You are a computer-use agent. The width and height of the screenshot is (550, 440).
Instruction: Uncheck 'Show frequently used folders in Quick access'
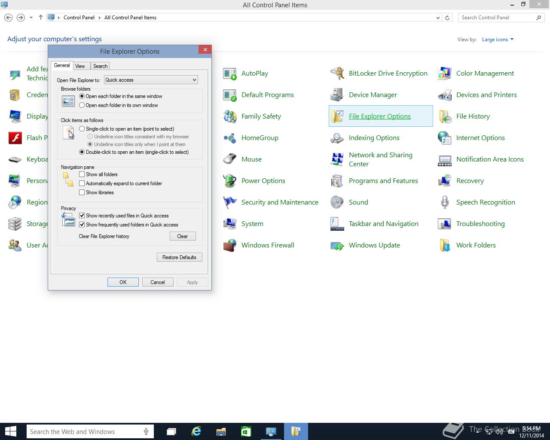point(82,225)
